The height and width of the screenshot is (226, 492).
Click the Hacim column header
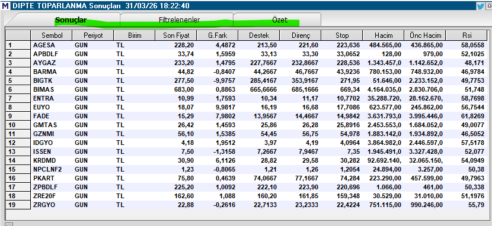[383, 35]
